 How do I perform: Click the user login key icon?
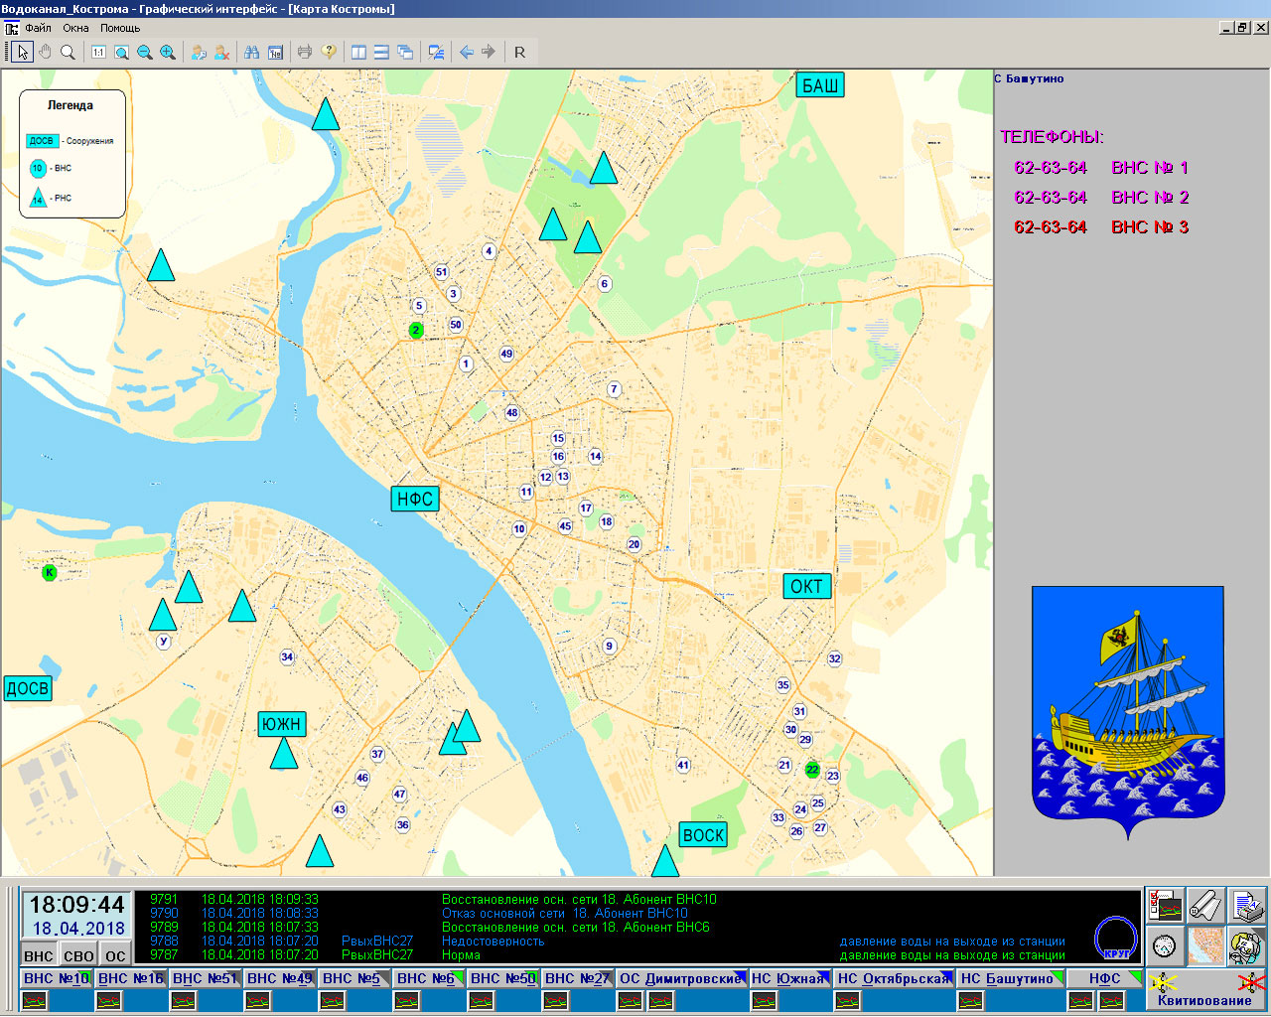[x=199, y=52]
